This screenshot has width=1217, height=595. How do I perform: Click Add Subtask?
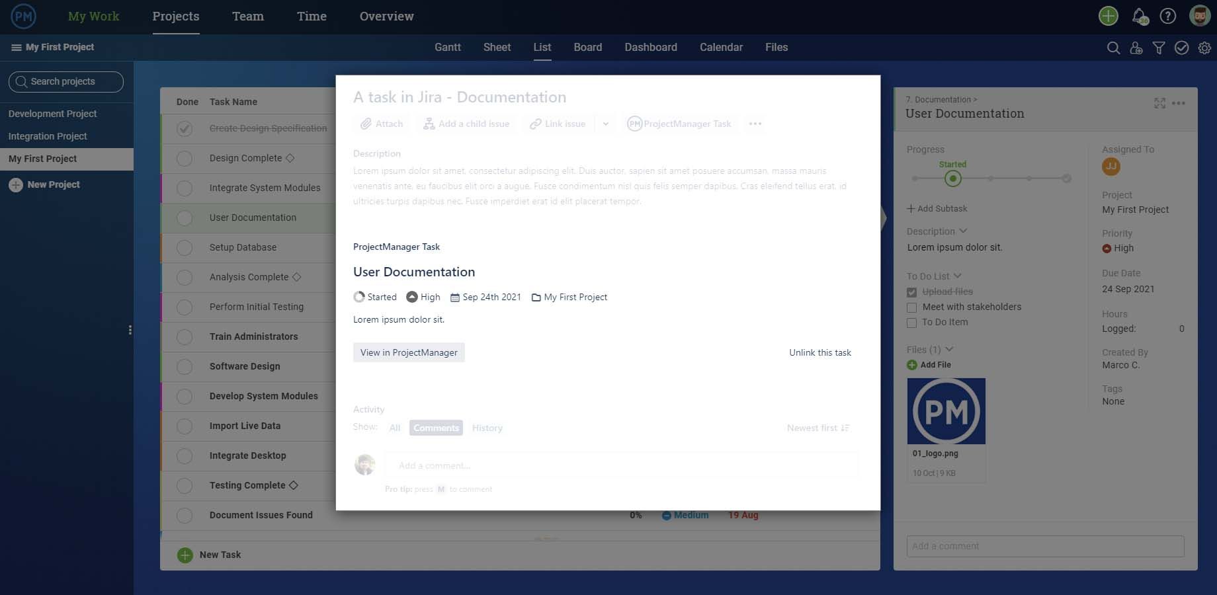[x=937, y=209]
